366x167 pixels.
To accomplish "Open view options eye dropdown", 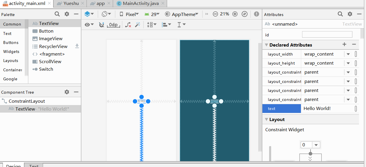I will tap(89, 25).
